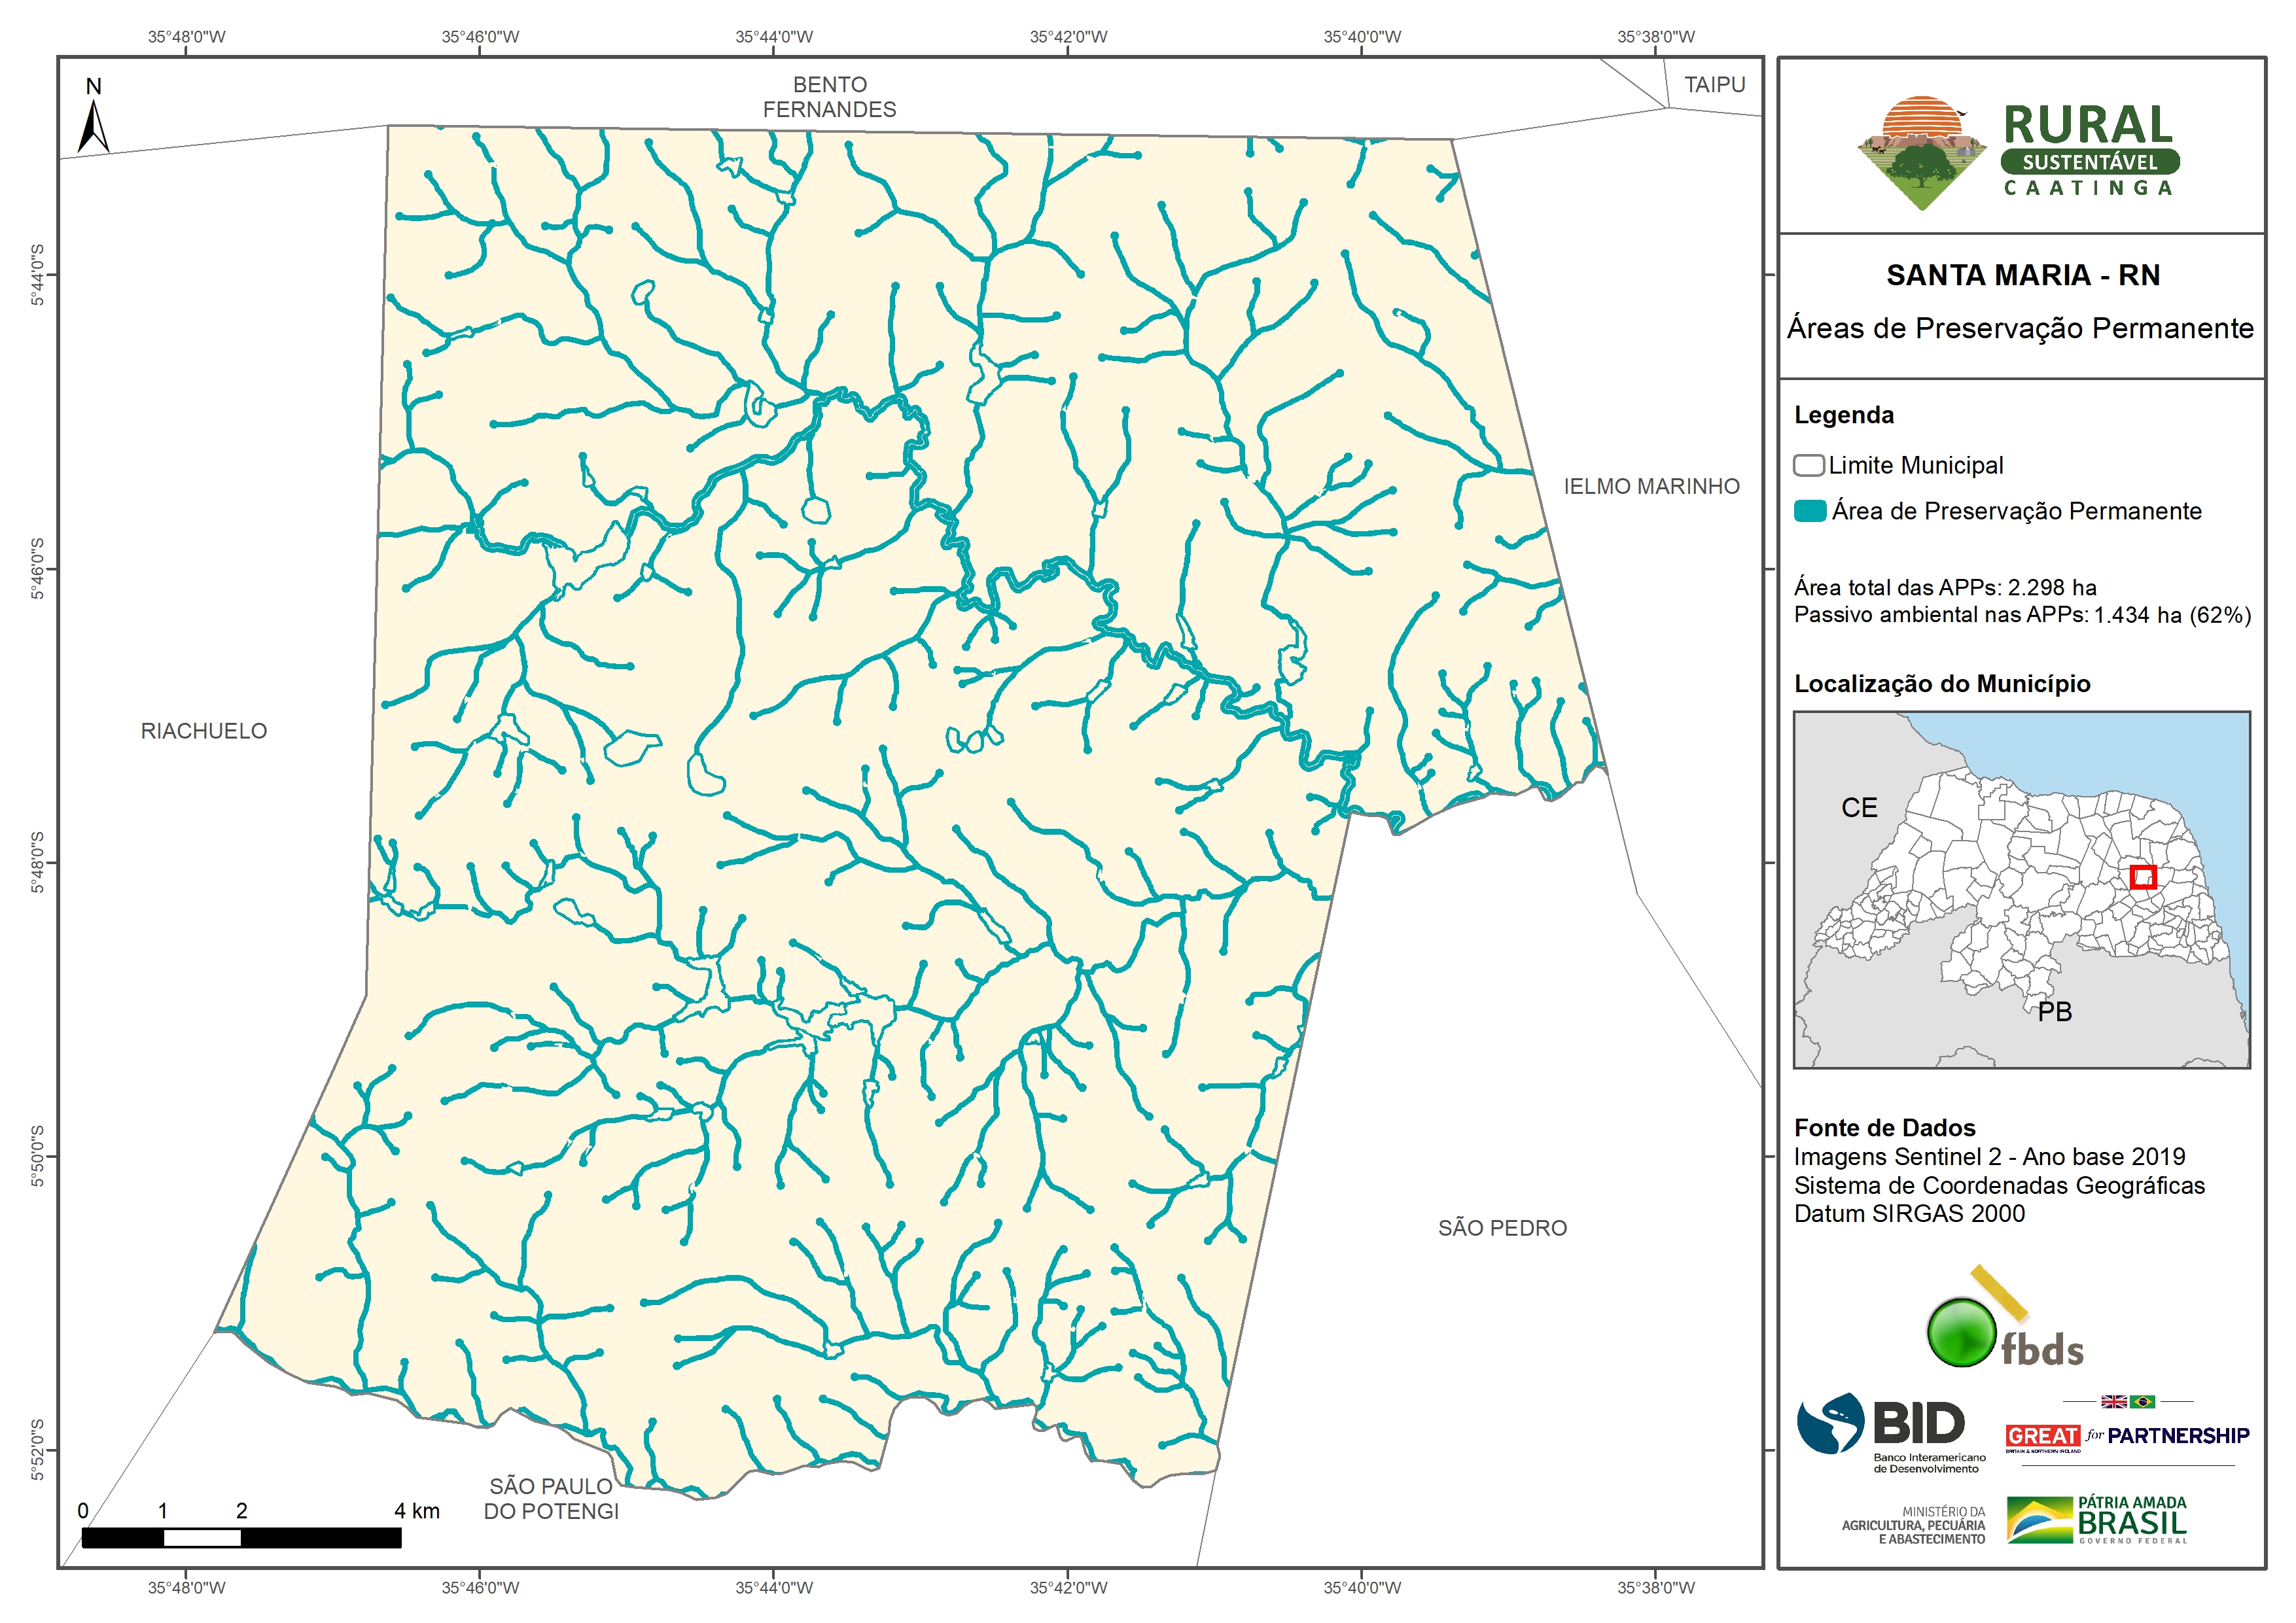
Task: Click the teal APP legend color swatch
Action: tap(1809, 511)
